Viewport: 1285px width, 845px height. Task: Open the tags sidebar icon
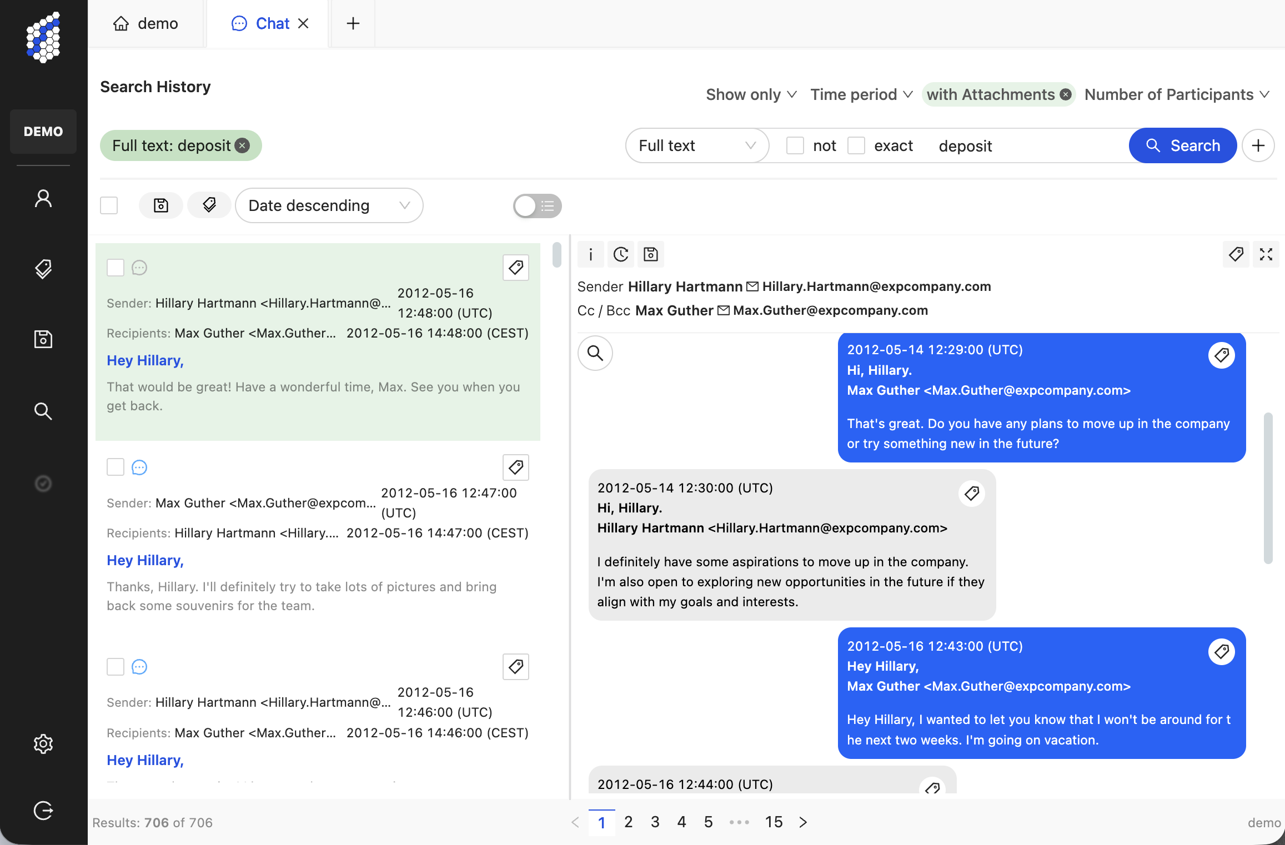pyautogui.click(x=43, y=269)
